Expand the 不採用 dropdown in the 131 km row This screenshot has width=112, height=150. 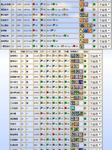click(105, 47)
